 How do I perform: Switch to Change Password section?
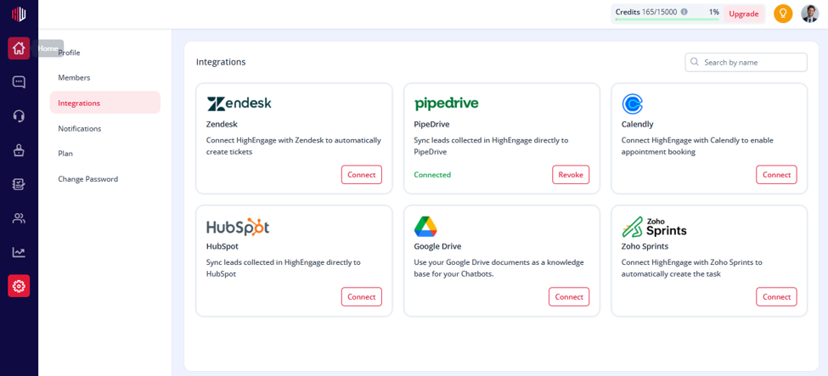(x=87, y=179)
